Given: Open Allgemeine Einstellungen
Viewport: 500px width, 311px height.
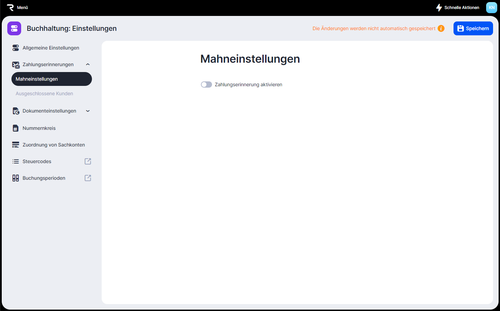Looking at the screenshot, I should tap(51, 48).
